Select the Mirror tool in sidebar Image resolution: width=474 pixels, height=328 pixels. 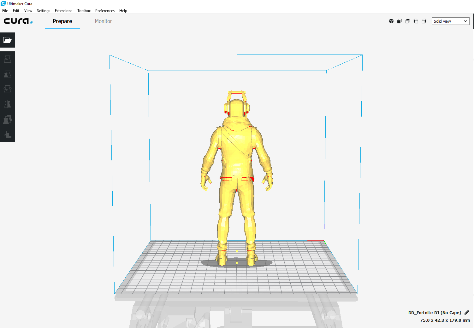point(8,104)
